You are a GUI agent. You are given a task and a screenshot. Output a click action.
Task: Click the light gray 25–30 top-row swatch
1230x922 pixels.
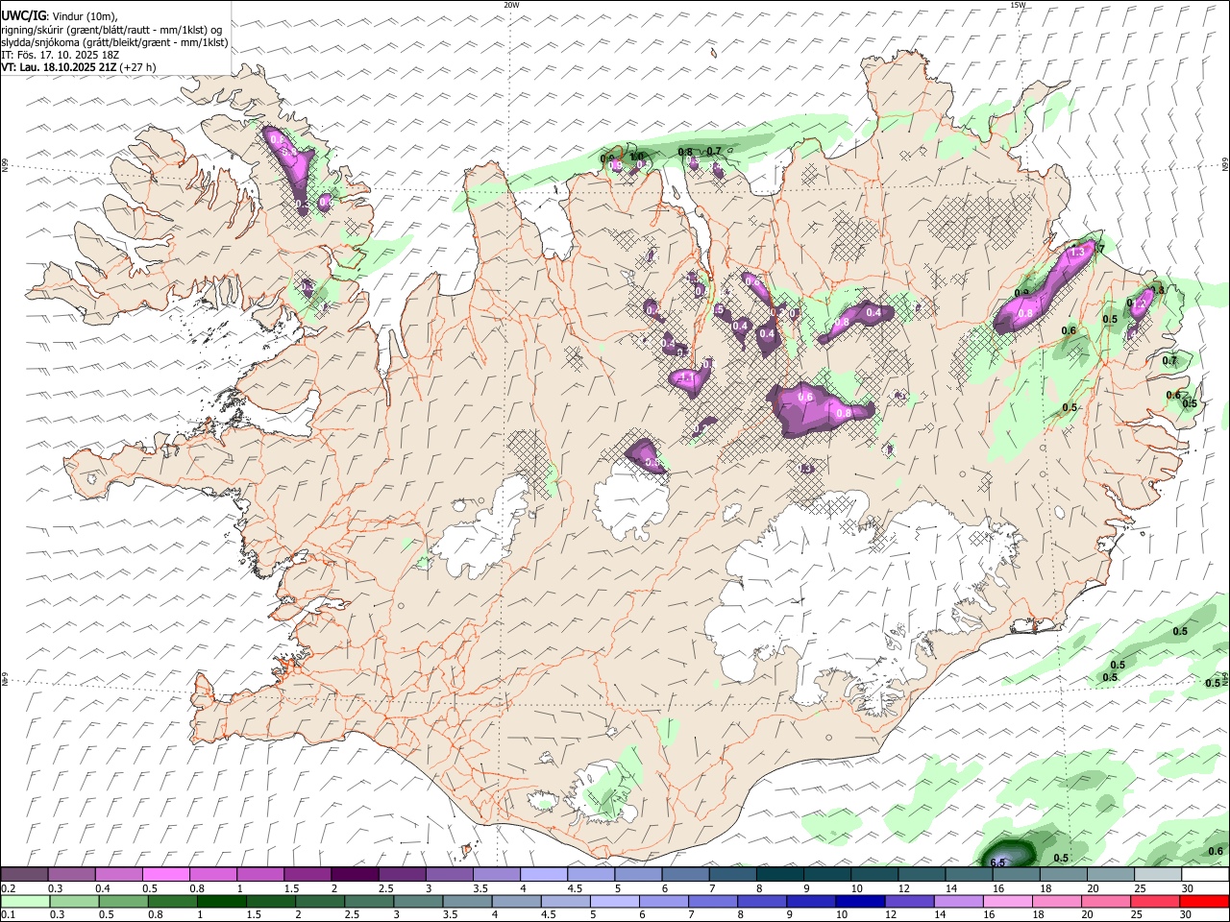coord(1157,875)
